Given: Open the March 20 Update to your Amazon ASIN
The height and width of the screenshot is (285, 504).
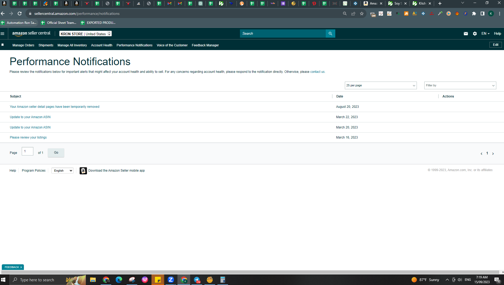Looking at the screenshot, I should coord(30,127).
